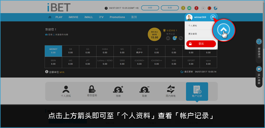Select the iCASINO+ wallet cell
Screen dimensions: 265x128
[139, 62]
